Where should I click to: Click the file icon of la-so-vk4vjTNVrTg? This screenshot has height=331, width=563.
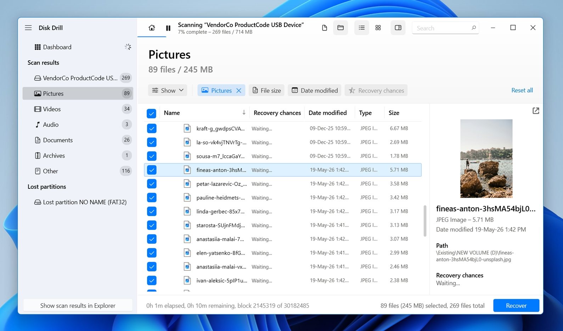(x=187, y=142)
